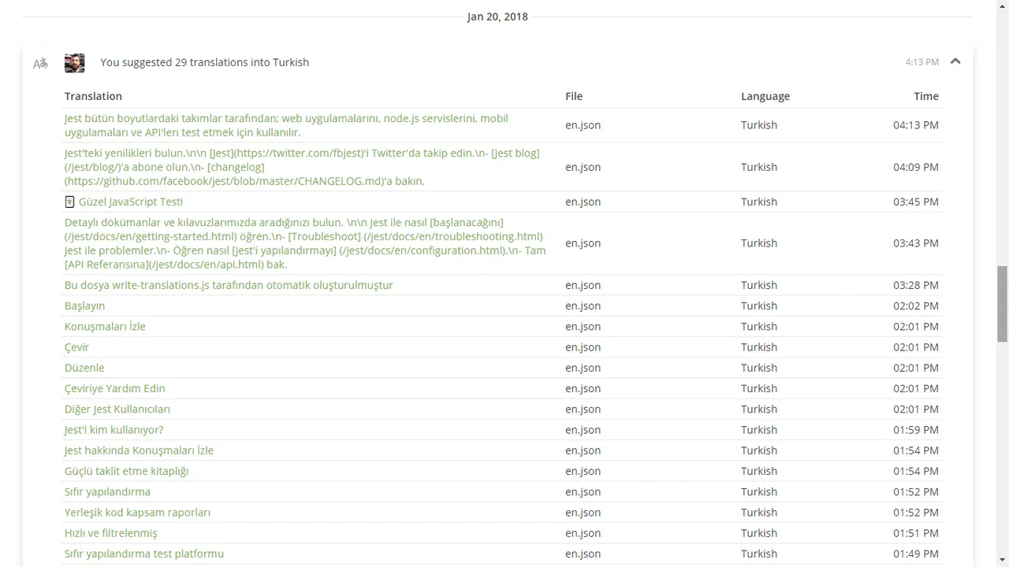
Task: Open the 'Konuşmaları İzle' translation
Action: (x=105, y=326)
